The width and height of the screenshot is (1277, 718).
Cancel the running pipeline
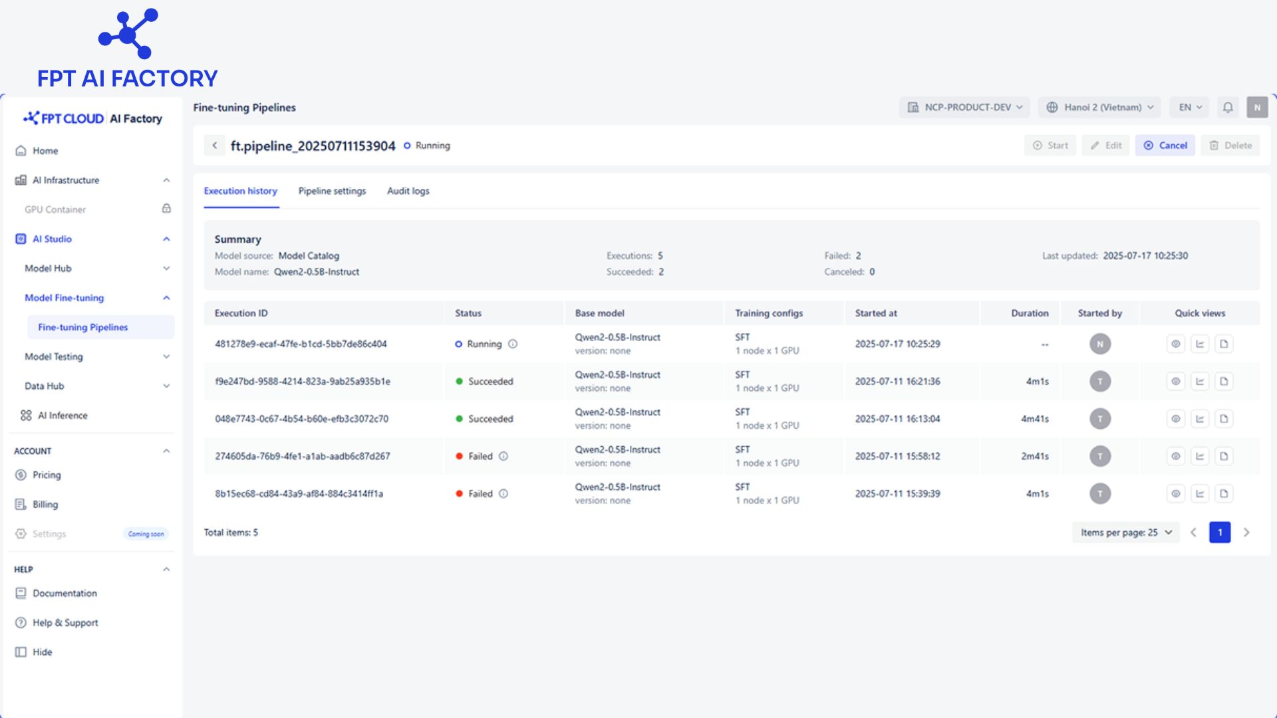(1165, 146)
